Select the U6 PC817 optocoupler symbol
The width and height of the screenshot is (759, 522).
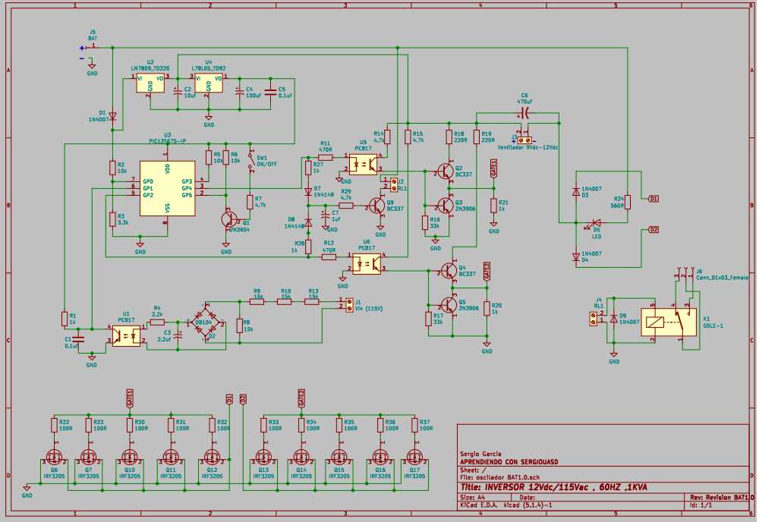(367, 264)
